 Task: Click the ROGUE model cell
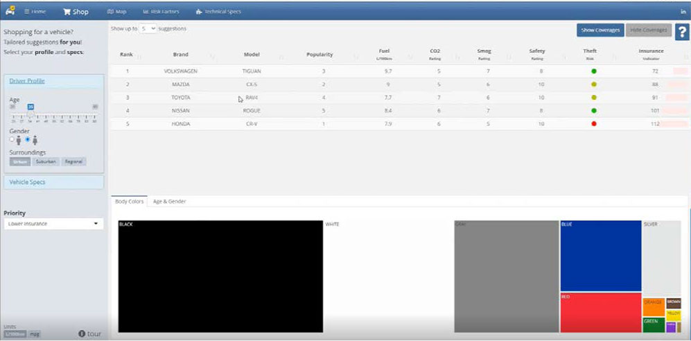[252, 111]
